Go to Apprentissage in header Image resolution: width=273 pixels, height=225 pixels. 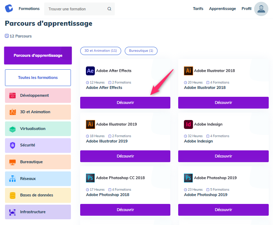click(222, 9)
